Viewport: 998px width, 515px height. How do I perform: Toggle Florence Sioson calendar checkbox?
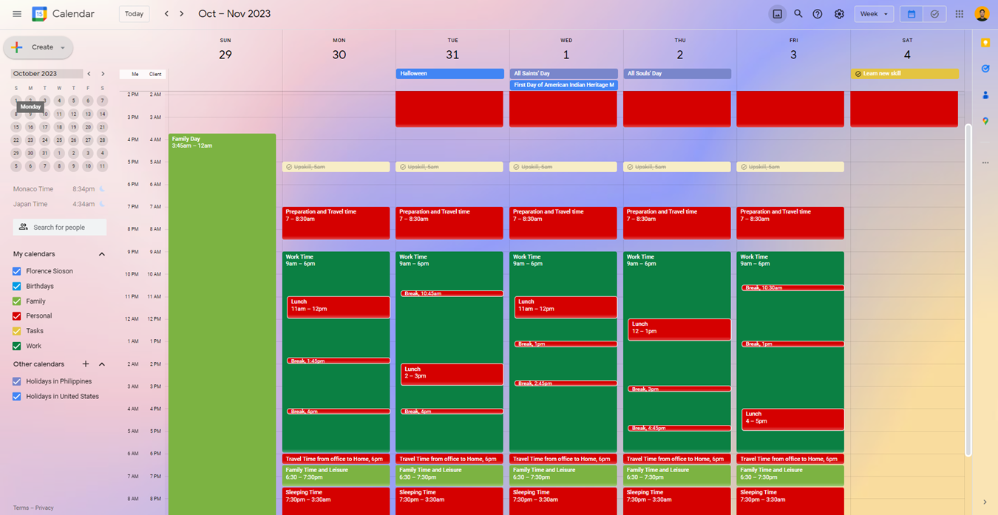tap(16, 271)
